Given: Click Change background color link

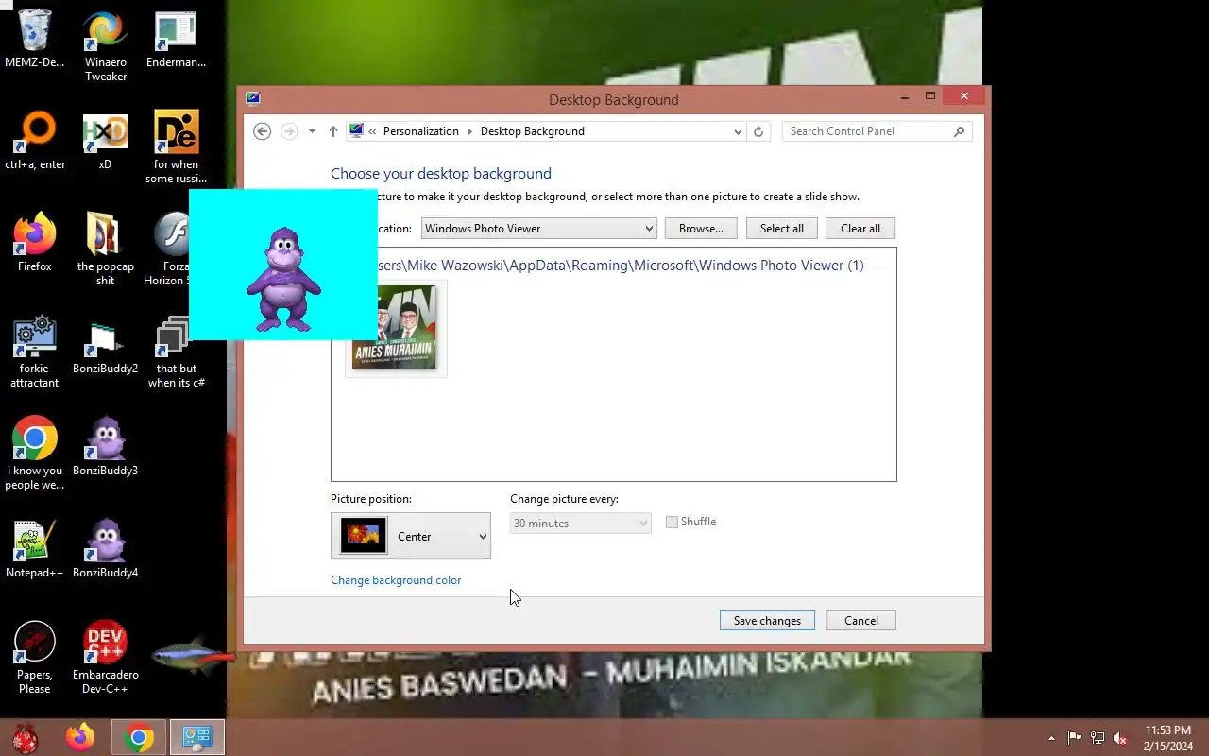Looking at the screenshot, I should [396, 580].
